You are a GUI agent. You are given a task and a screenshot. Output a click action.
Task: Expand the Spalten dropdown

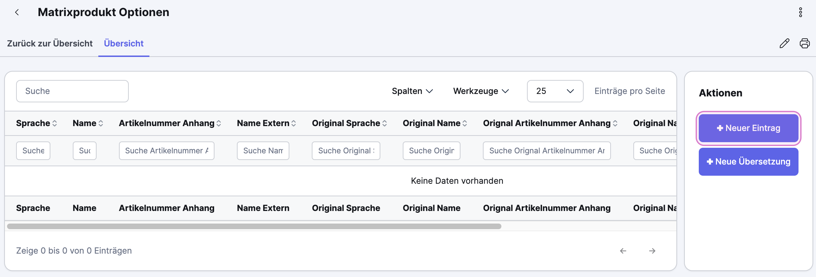(x=412, y=91)
